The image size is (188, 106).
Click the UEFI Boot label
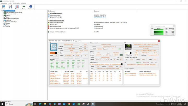click(x=138, y=63)
